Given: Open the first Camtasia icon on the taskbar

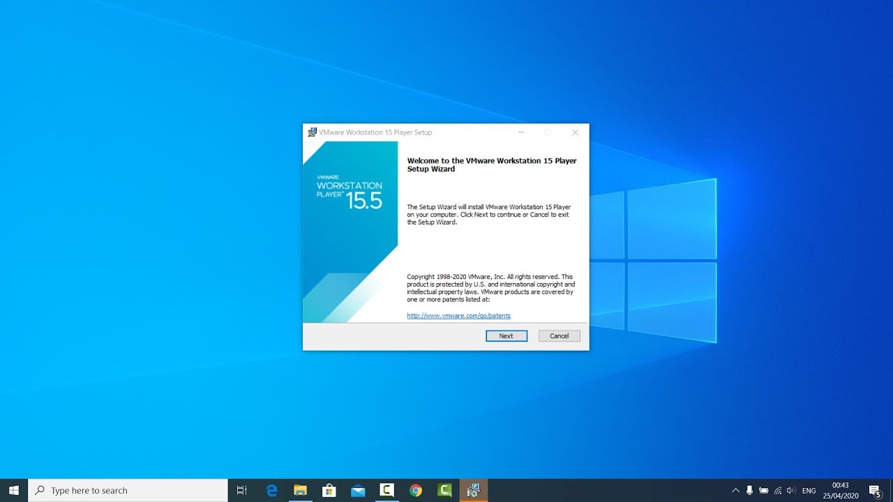Looking at the screenshot, I should tap(387, 490).
